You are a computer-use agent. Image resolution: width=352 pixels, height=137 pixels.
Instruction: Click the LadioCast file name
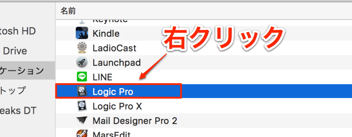(114, 48)
